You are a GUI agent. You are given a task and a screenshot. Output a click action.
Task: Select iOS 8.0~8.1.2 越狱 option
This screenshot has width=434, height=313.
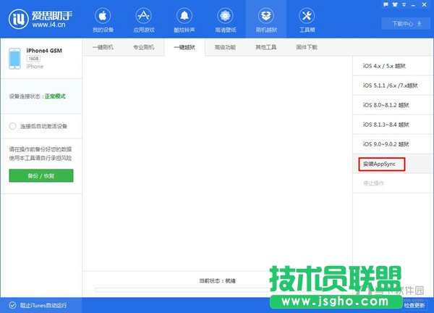coord(393,105)
